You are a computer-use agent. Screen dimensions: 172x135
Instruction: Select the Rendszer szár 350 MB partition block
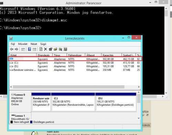coord(41,102)
